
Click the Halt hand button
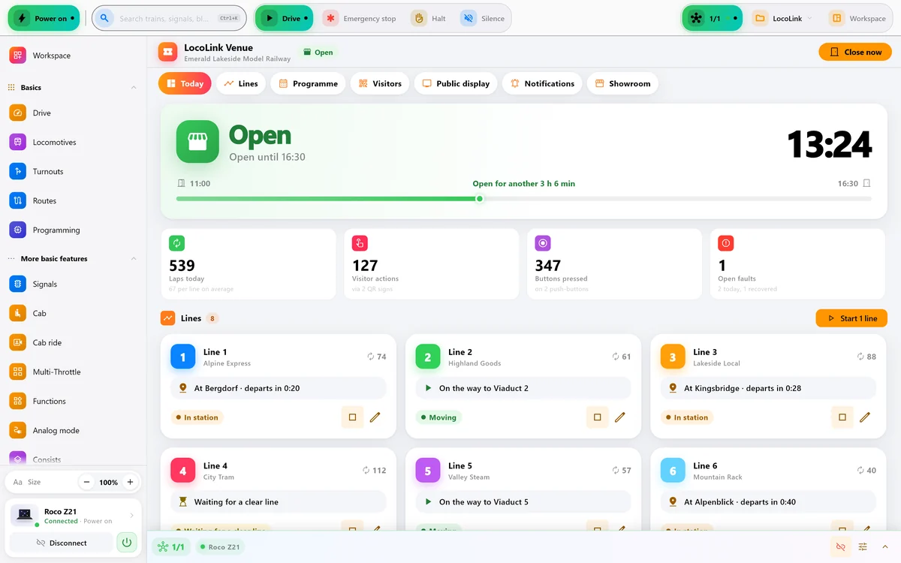click(x=429, y=18)
